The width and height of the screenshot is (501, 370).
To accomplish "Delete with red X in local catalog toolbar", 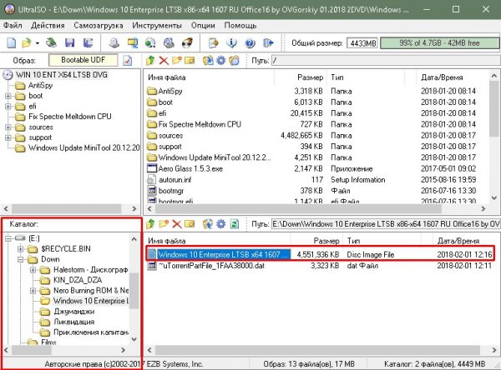I will pyautogui.click(x=177, y=224).
